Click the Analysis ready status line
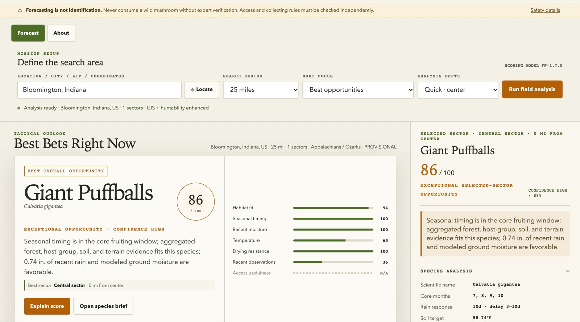 [116, 108]
